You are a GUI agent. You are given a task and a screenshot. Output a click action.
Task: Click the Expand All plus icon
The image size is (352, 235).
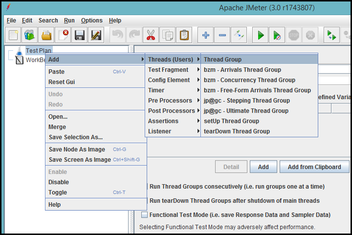206,35
